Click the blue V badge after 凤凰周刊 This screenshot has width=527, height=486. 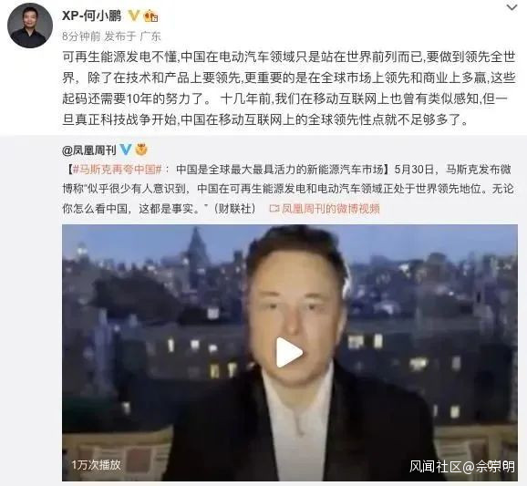pos(126,150)
